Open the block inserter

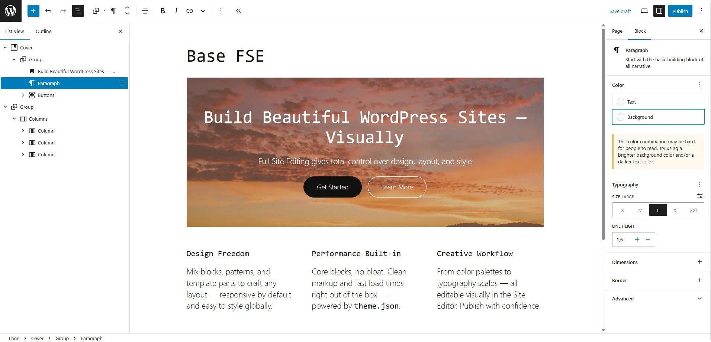click(x=33, y=11)
